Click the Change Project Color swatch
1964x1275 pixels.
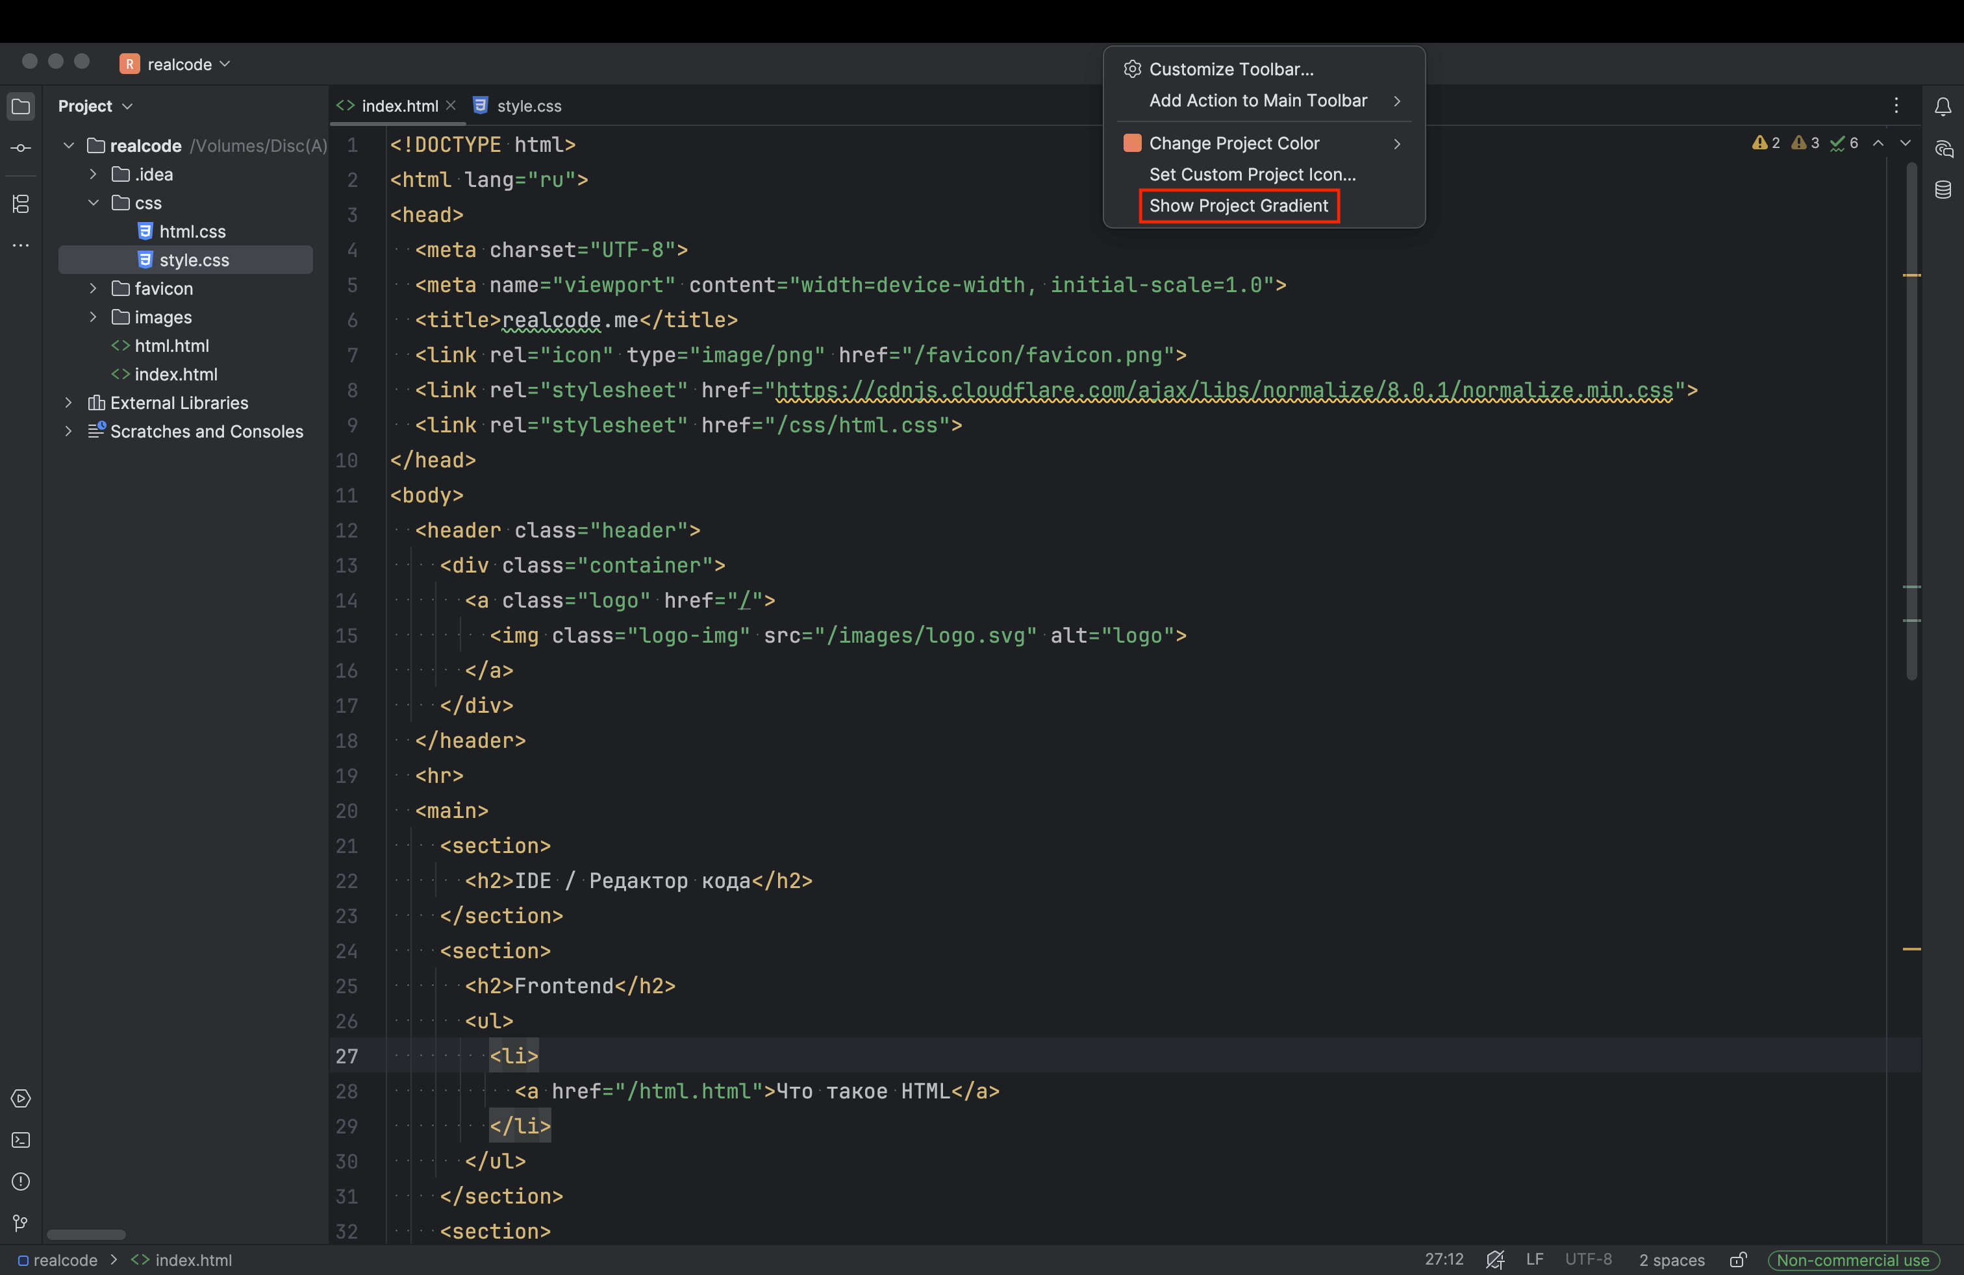(1132, 143)
